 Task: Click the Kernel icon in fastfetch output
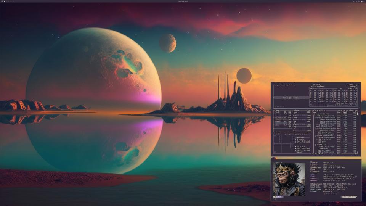[311, 166]
